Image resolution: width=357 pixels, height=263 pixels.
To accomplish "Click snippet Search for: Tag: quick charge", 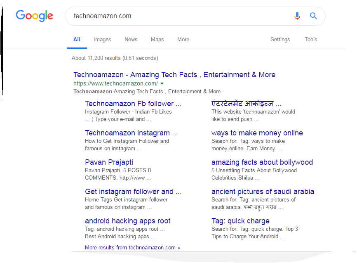I will (x=255, y=229).
